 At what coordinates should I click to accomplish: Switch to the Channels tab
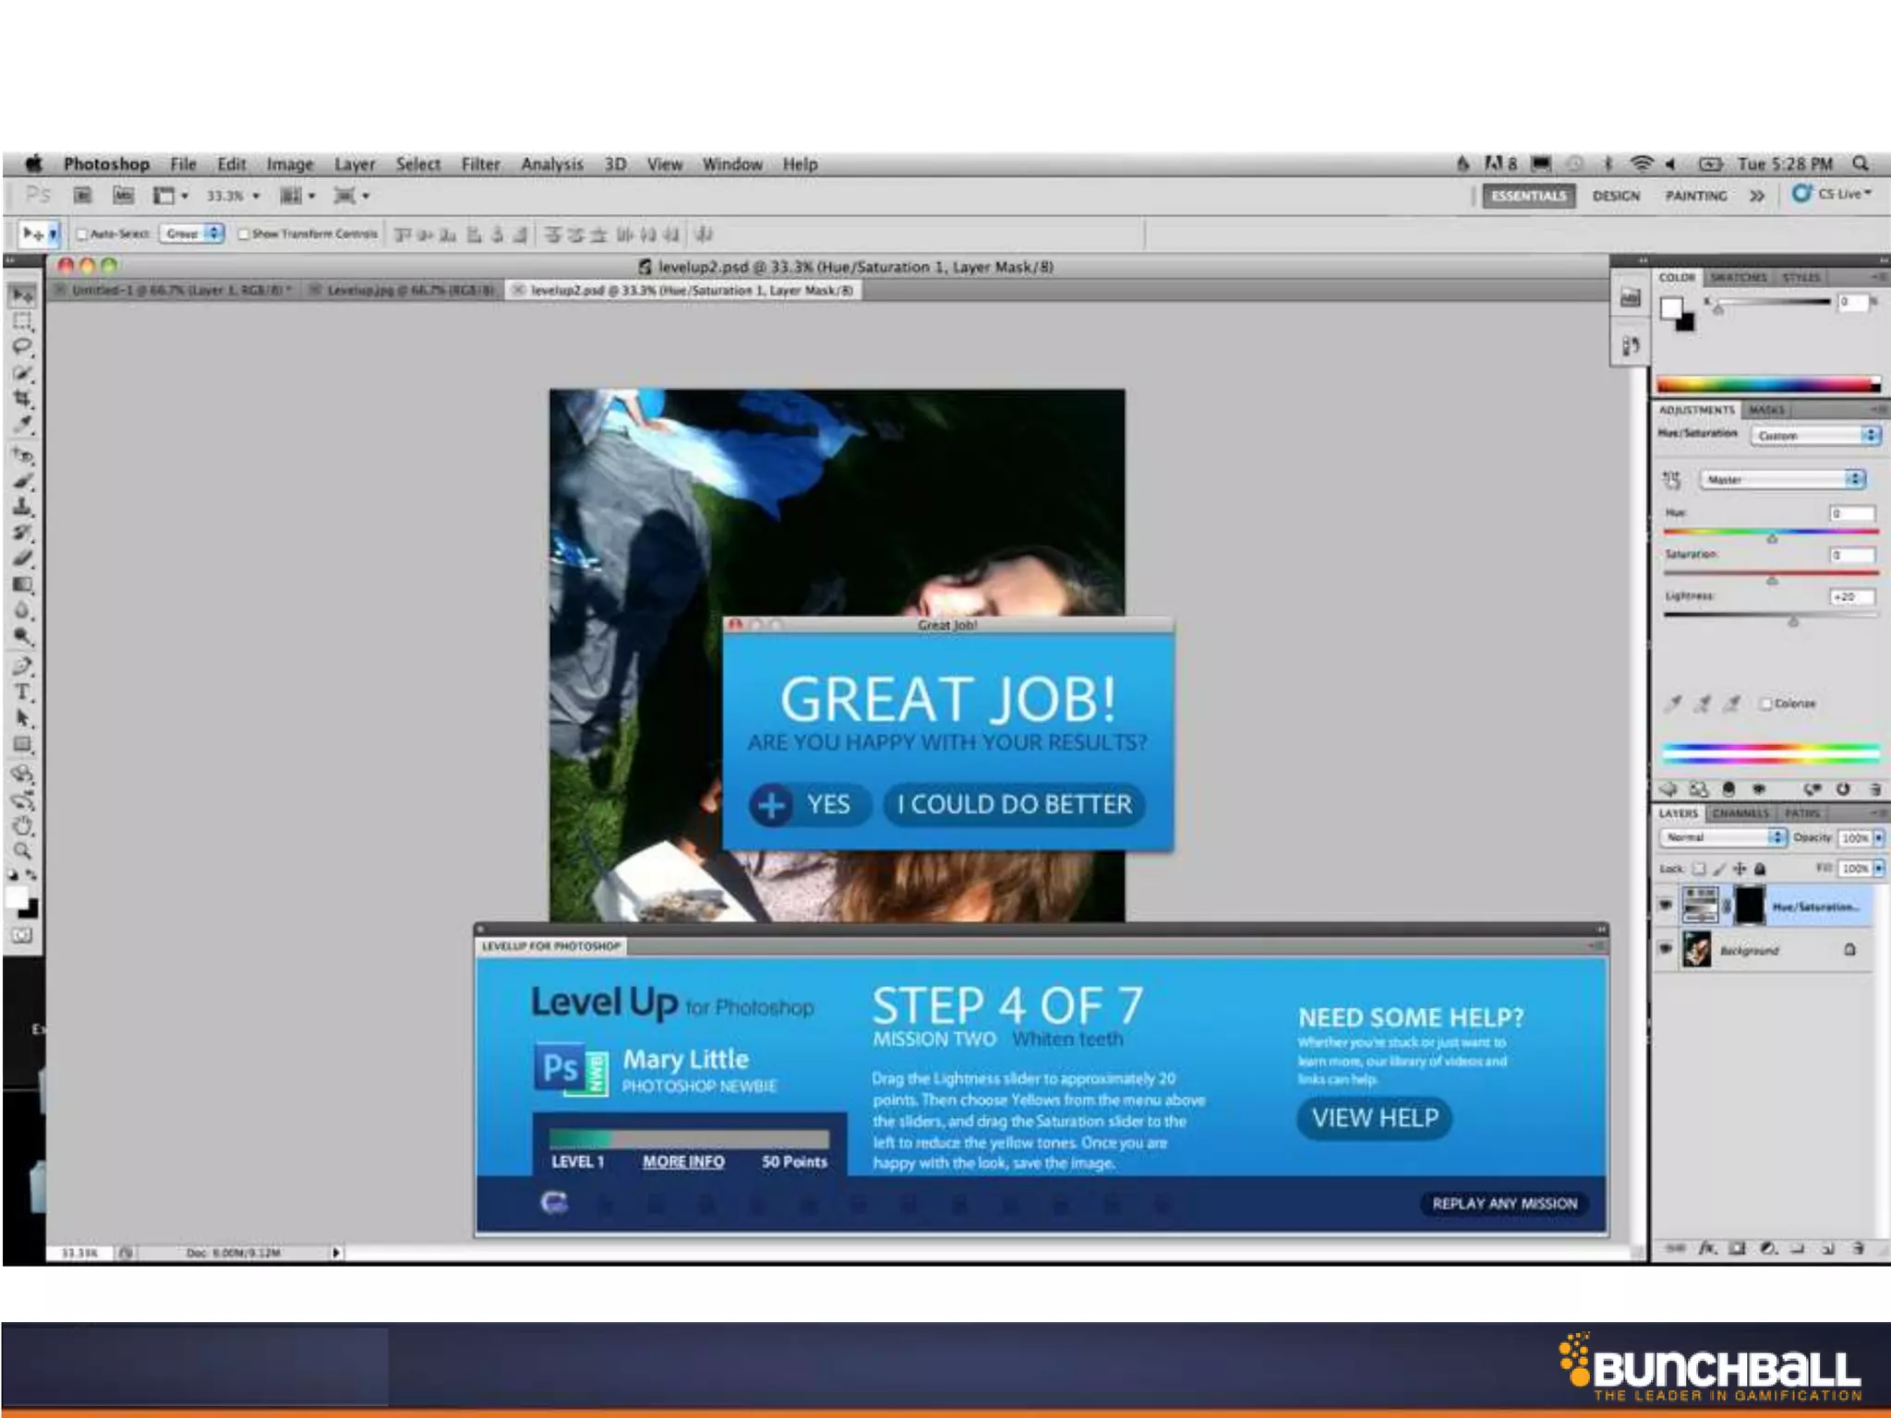click(1740, 813)
